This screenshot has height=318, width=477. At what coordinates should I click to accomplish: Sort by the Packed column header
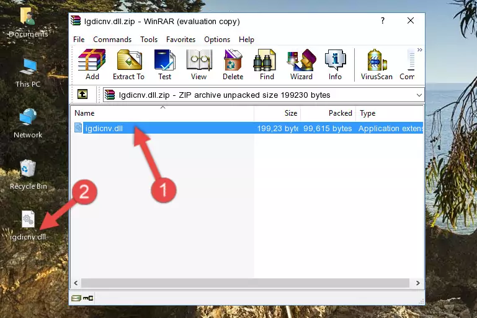pos(328,113)
